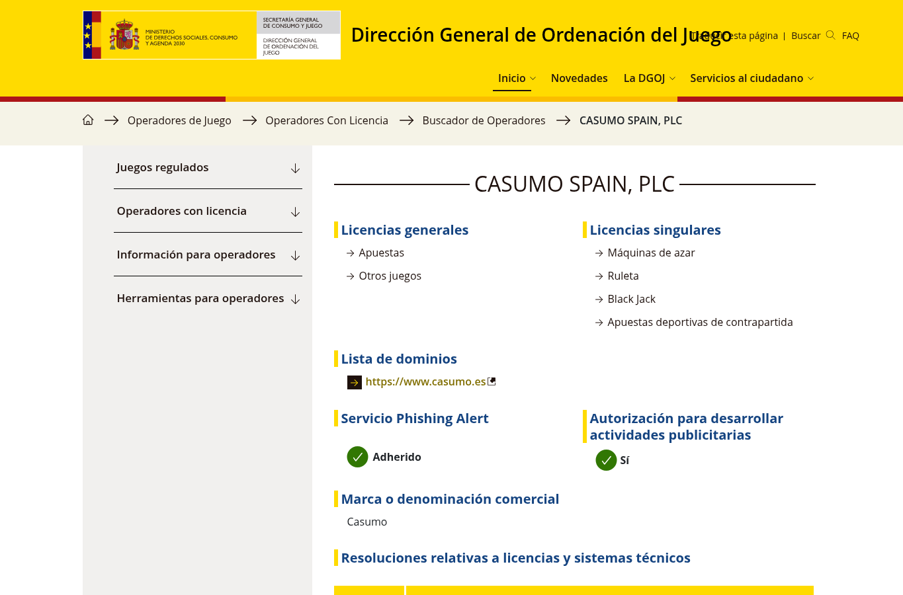Image resolution: width=903 pixels, height=595 pixels.
Task: Select Ruleta singular license item
Action: pos(623,276)
